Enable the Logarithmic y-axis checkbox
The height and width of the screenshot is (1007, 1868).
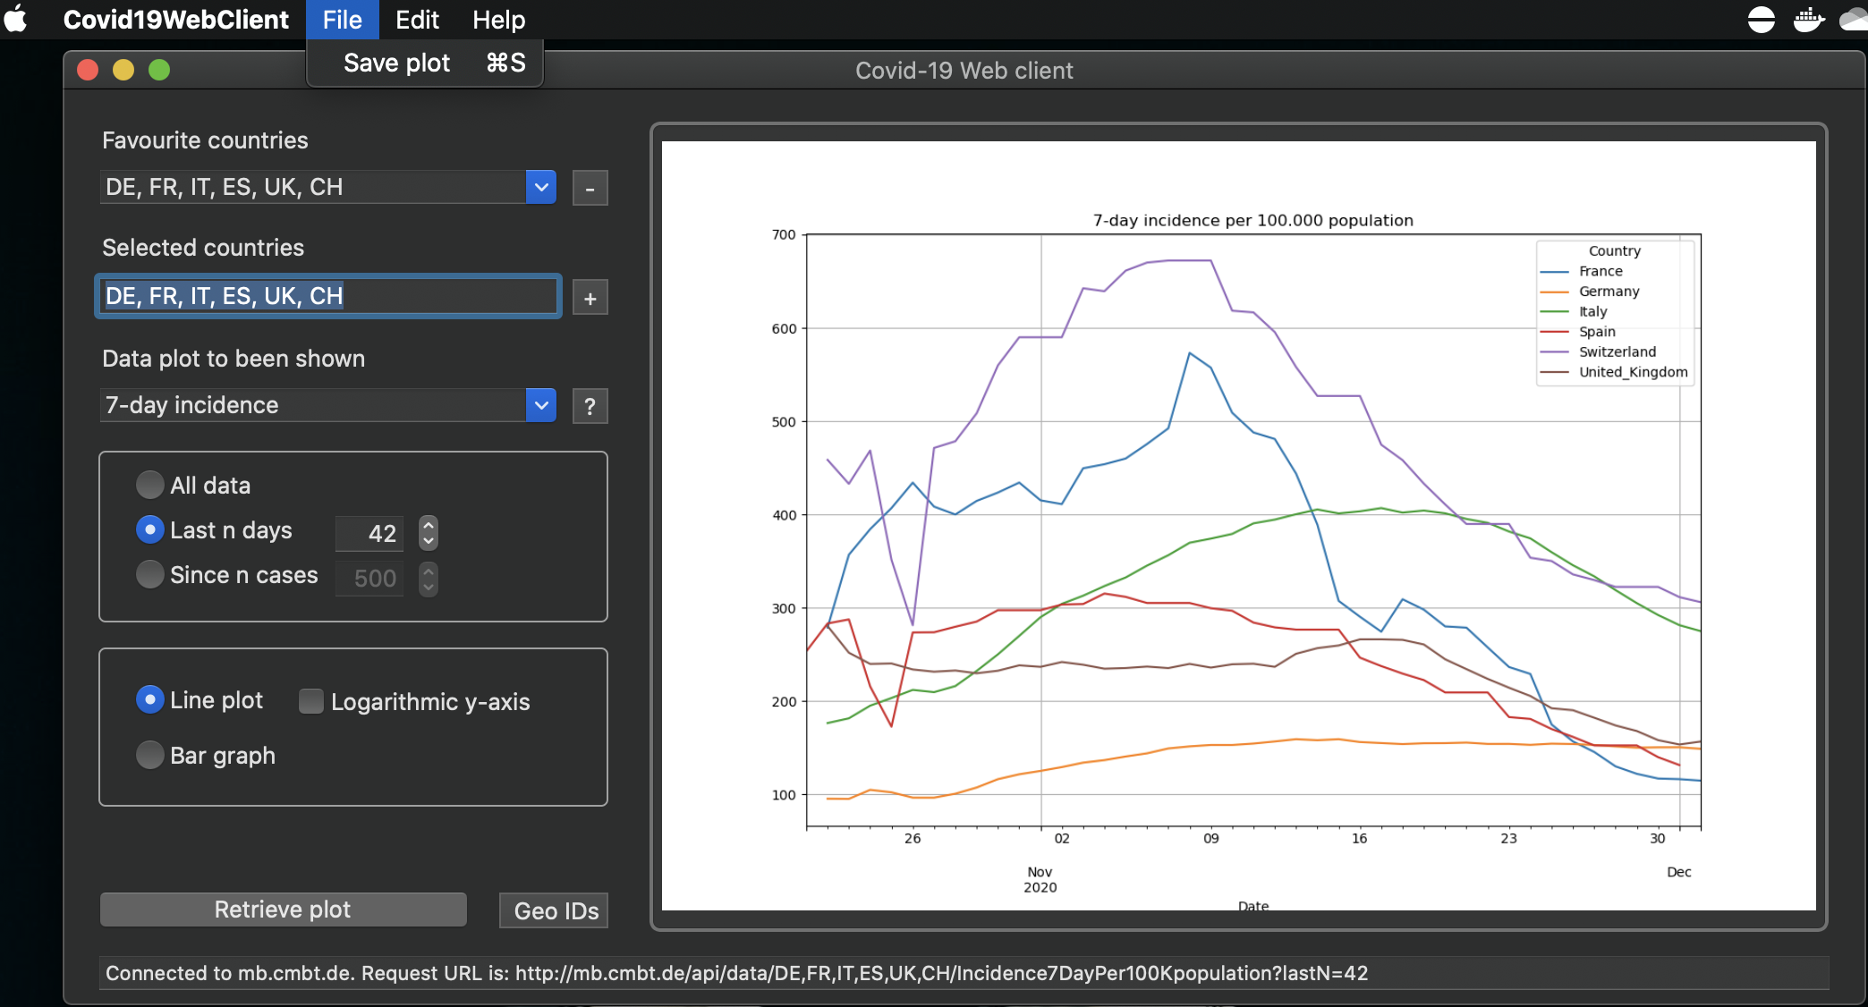[x=310, y=701]
